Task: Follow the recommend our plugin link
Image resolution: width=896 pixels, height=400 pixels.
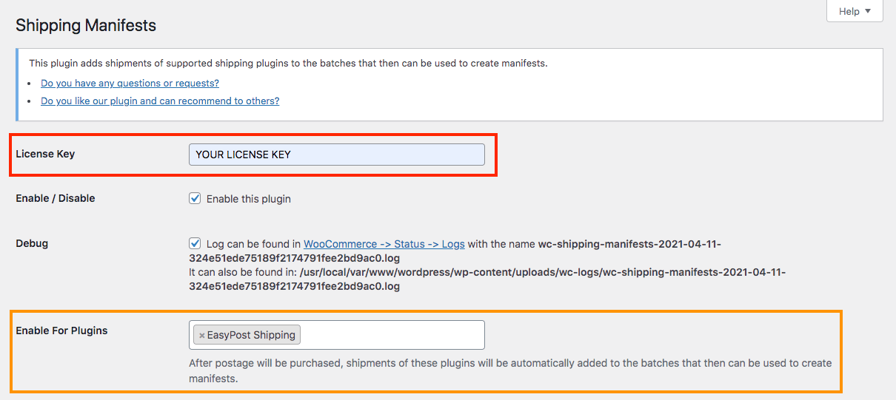Action: pyautogui.click(x=160, y=101)
